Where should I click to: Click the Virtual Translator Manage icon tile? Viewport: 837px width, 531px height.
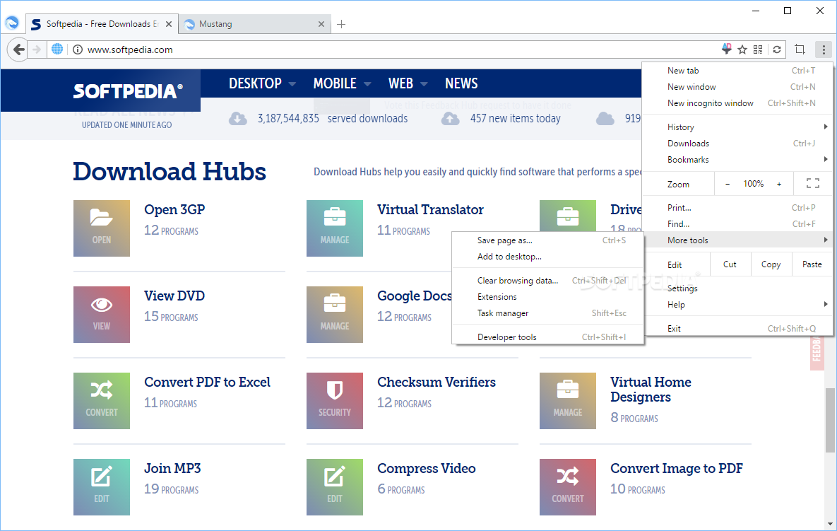335,228
